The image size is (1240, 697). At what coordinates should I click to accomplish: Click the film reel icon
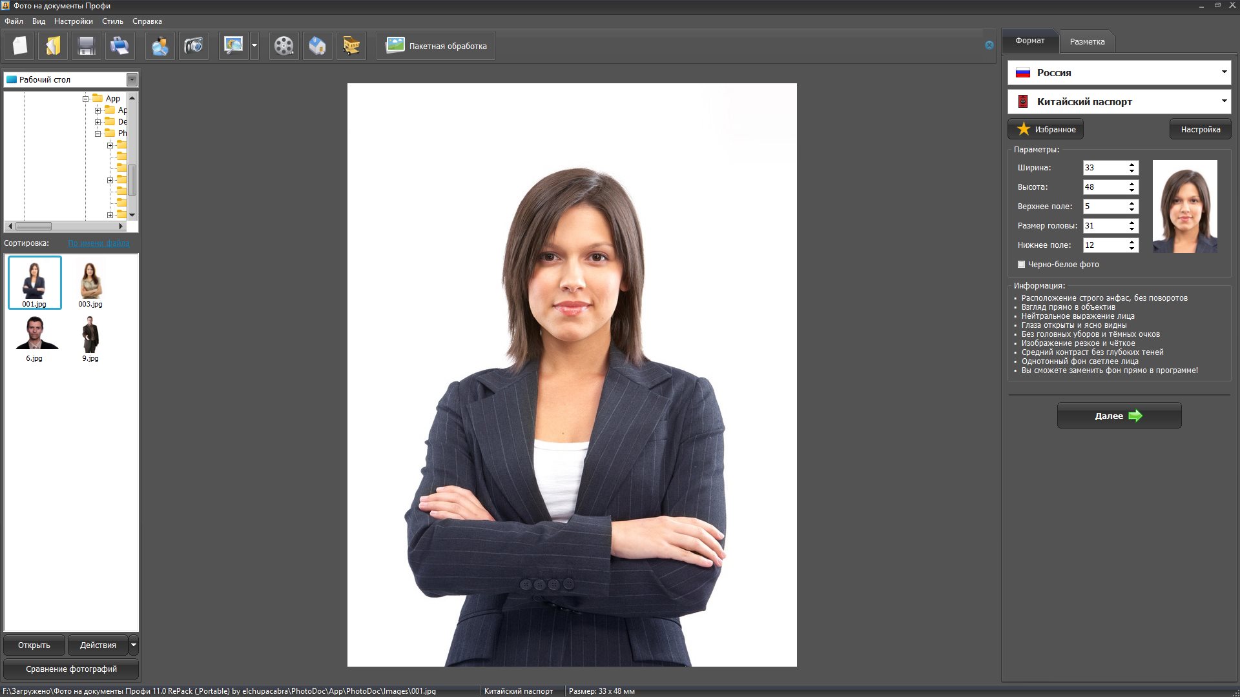284,46
